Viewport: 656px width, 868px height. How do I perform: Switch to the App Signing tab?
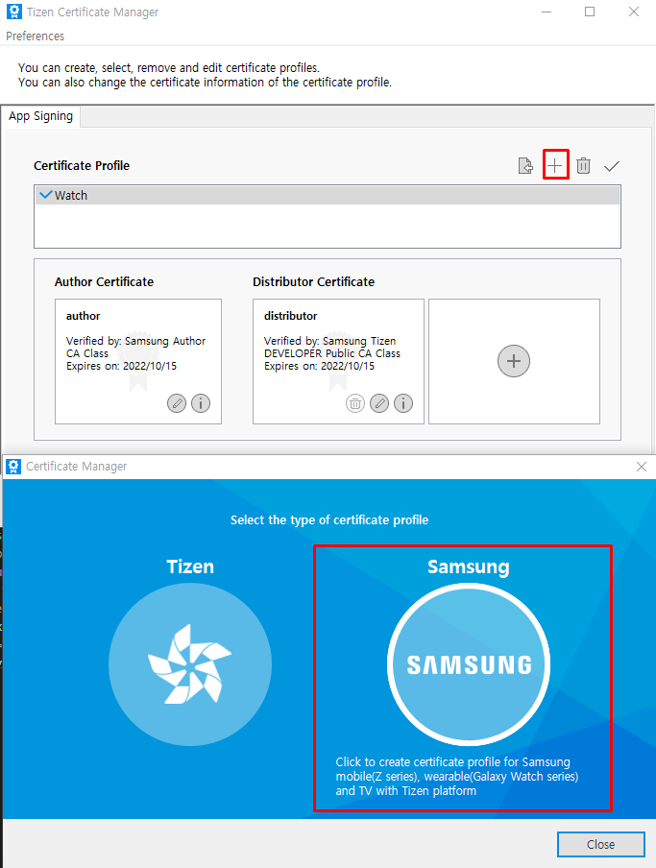pos(41,116)
